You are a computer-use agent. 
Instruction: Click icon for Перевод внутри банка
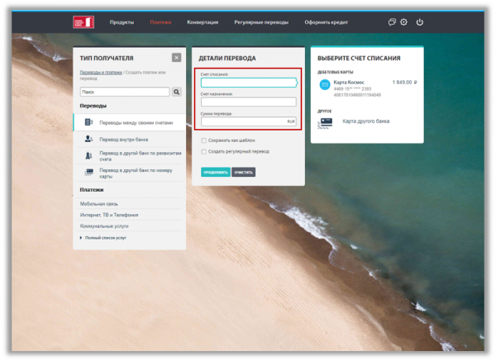click(x=89, y=139)
